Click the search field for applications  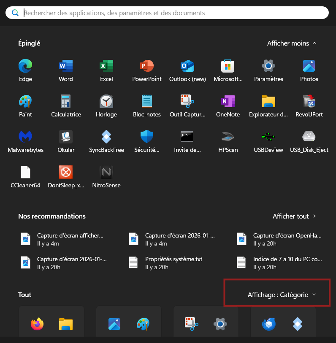pos(167,13)
